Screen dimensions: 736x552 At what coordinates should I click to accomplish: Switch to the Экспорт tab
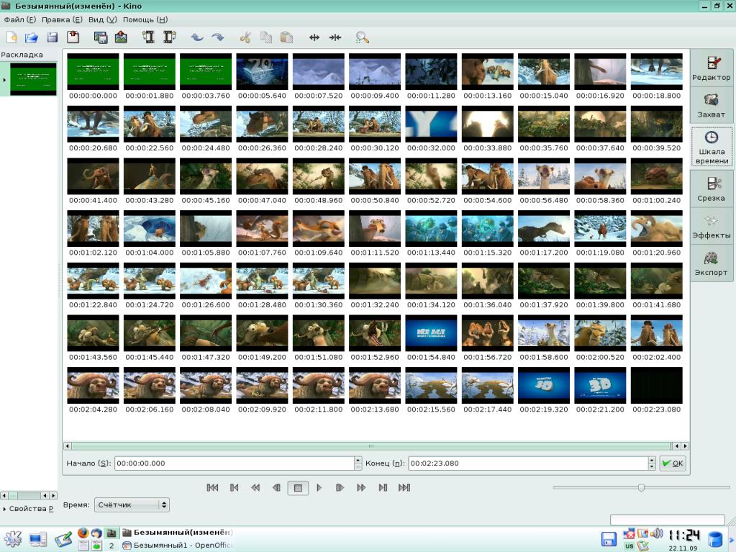[x=711, y=263]
